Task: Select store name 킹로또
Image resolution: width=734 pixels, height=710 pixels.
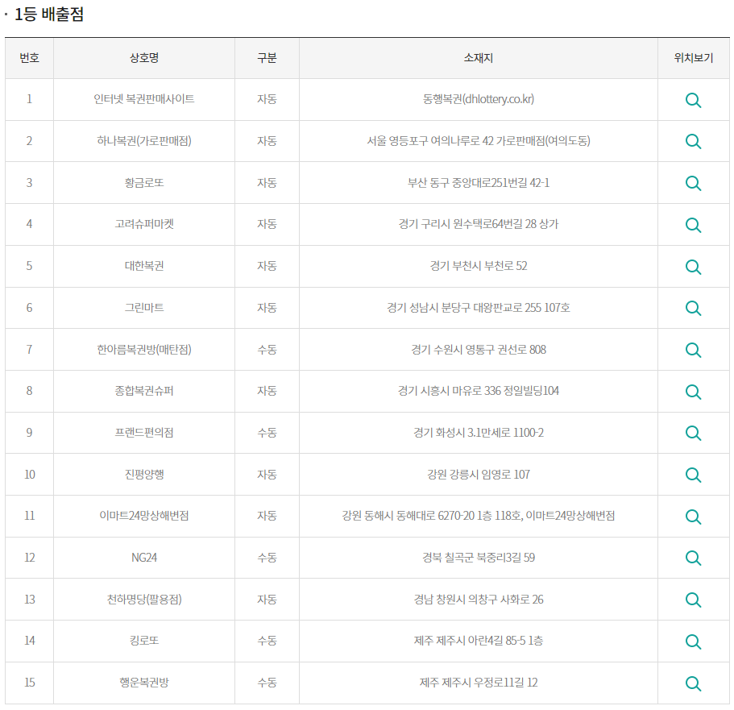Action: [x=144, y=640]
